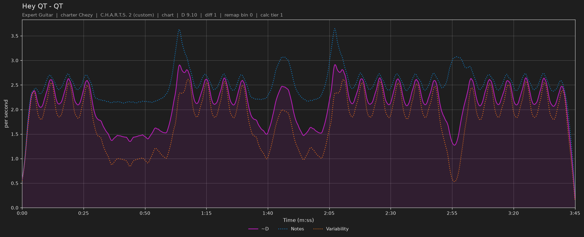Click the x-axis tick label '1:15'
The height and width of the screenshot is (237, 584).
(x=206, y=213)
